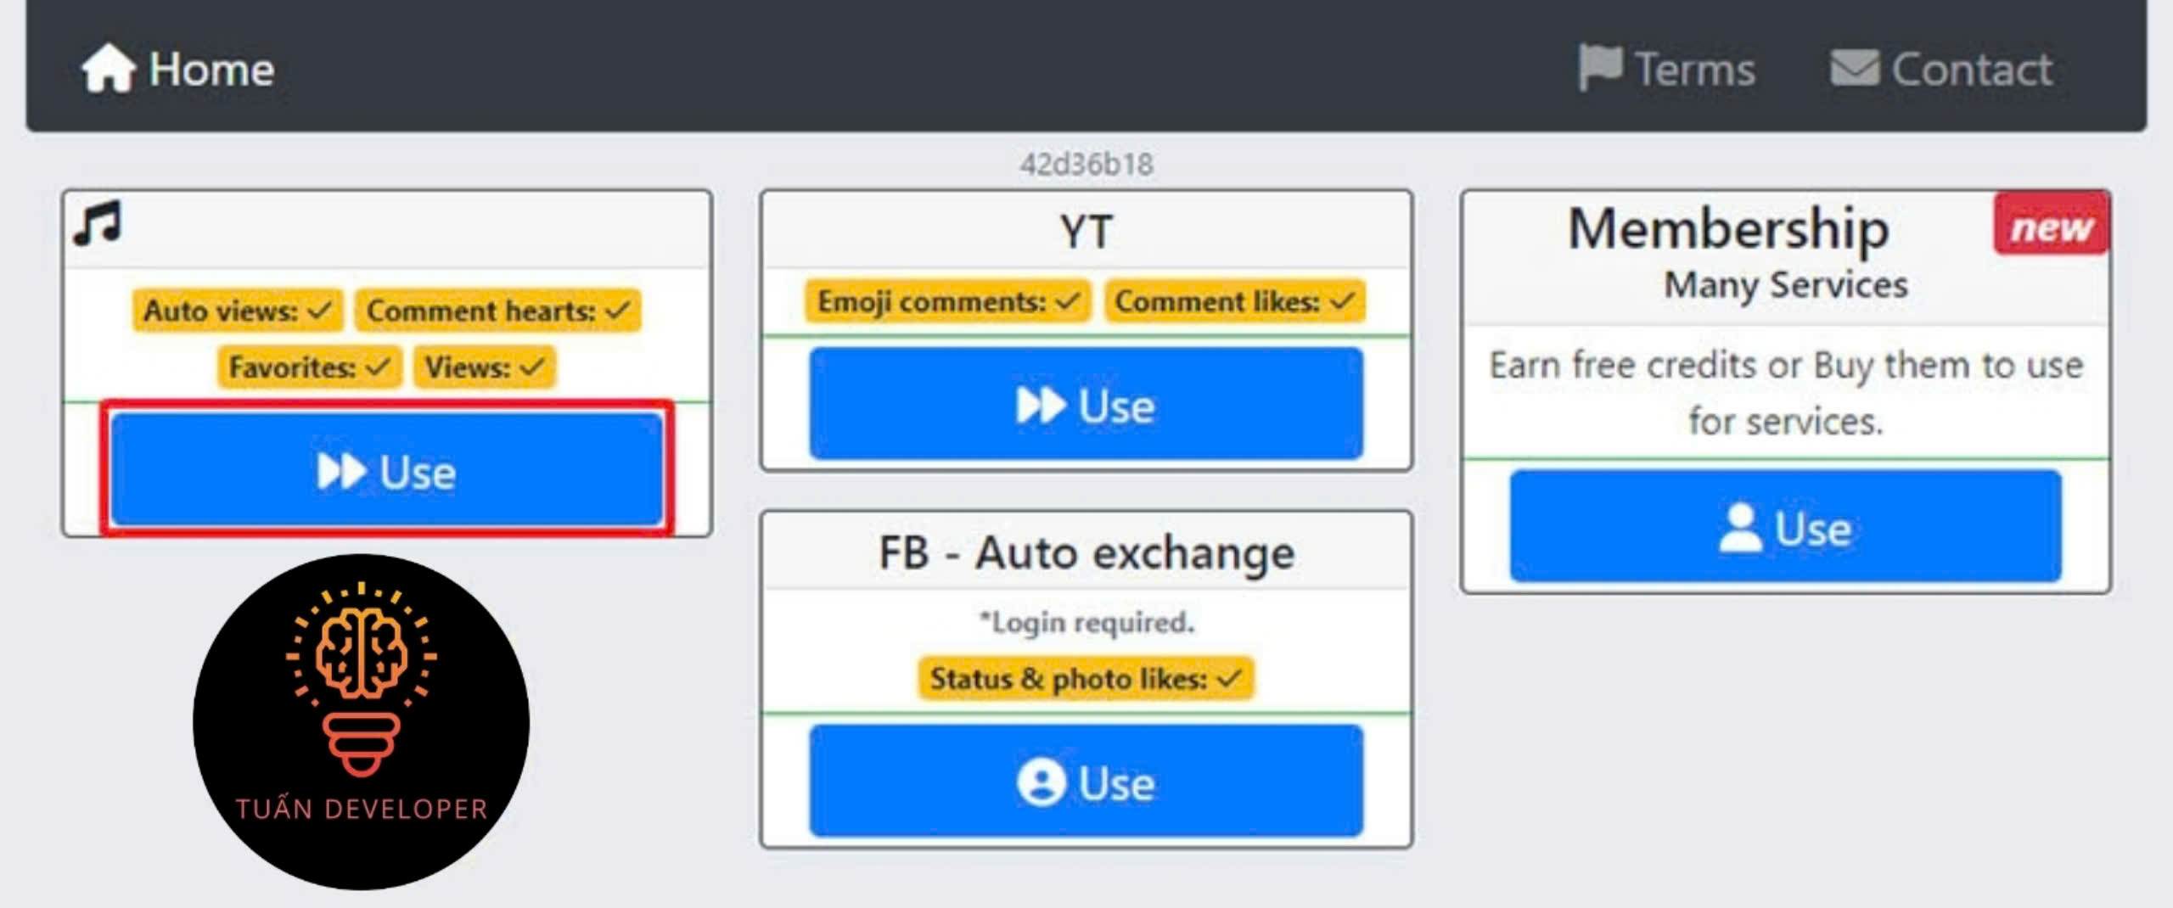Click the Auto views badge
The image size is (2173, 908).
238,311
